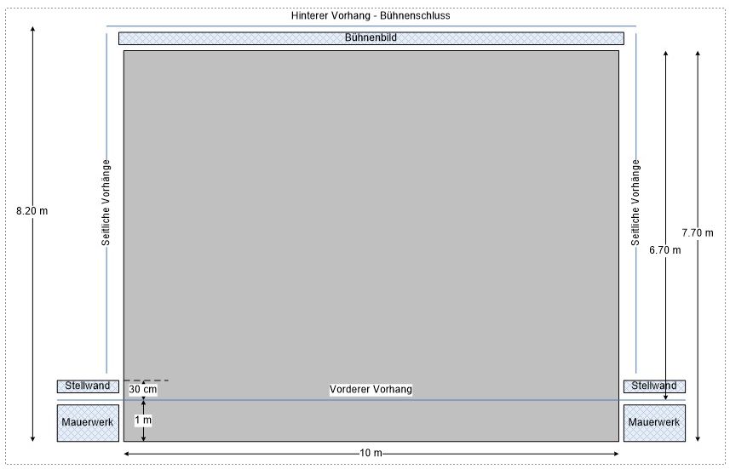
Task: Click the 6.70 m dimension label
Action: pos(664,250)
